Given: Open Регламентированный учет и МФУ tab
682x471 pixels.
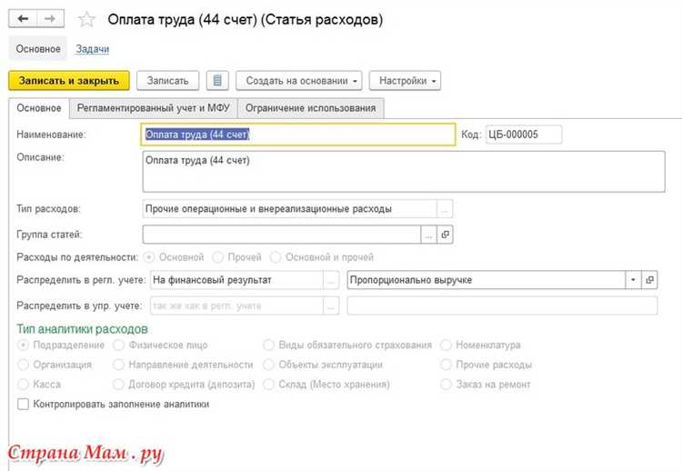Looking at the screenshot, I should [153, 108].
